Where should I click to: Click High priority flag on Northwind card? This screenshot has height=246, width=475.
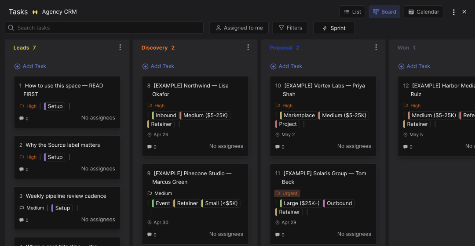coord(156,105)
